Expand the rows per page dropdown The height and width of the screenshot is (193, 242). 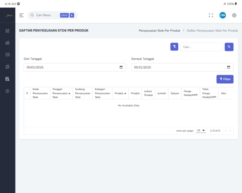tap(201, 130)
